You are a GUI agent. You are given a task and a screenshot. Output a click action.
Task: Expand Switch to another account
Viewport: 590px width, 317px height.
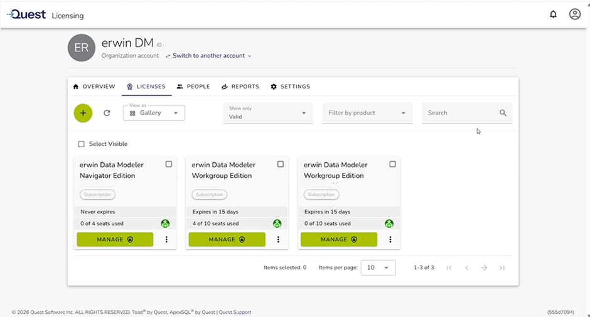209,56
